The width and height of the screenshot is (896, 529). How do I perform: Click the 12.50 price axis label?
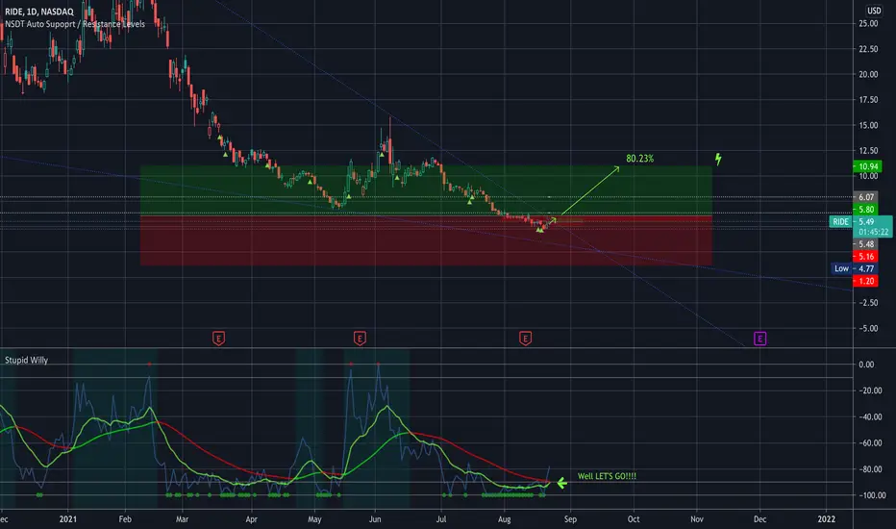point(868,150)
